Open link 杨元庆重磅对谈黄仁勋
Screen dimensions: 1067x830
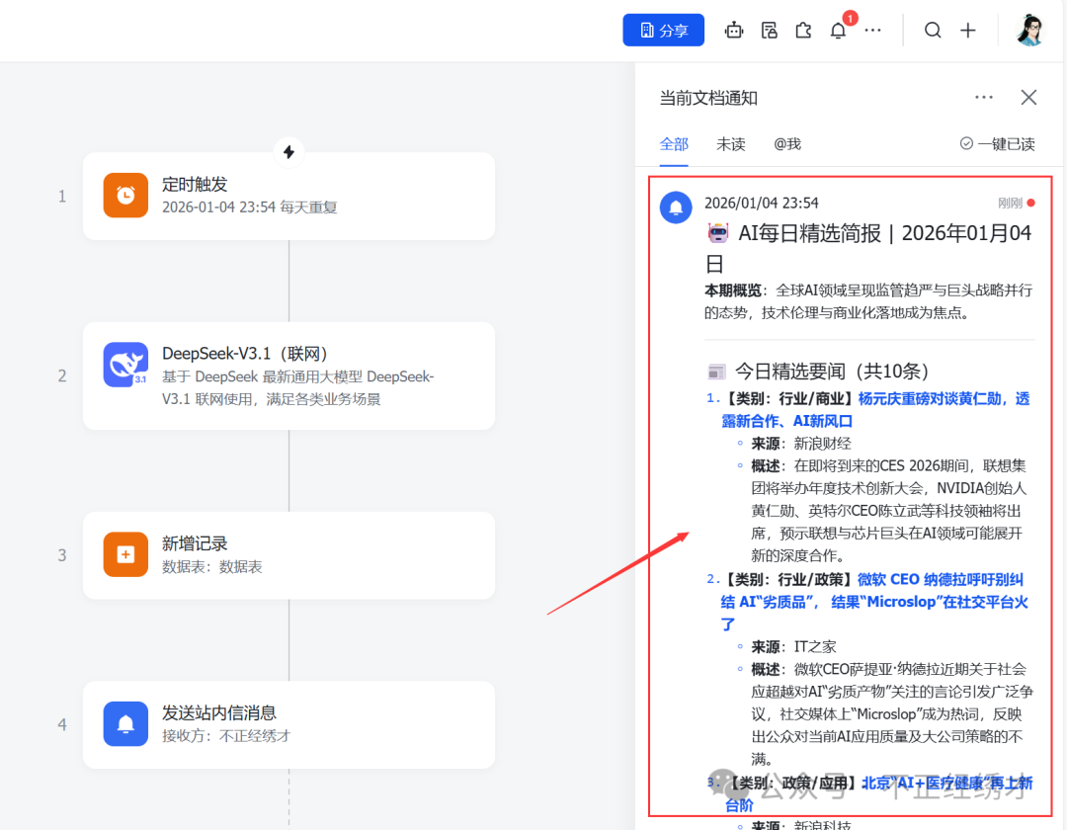[875, 409]
